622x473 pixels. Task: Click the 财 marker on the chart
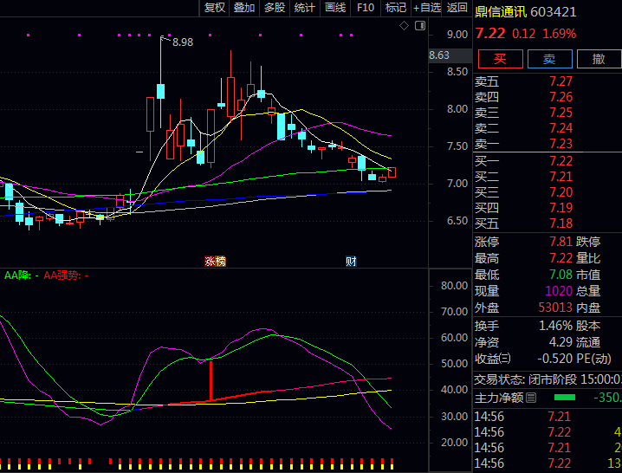[351, 261]
